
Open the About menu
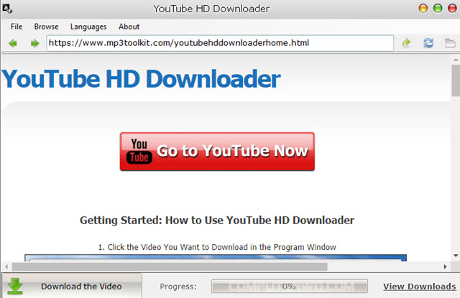click(x=129, y=27)
